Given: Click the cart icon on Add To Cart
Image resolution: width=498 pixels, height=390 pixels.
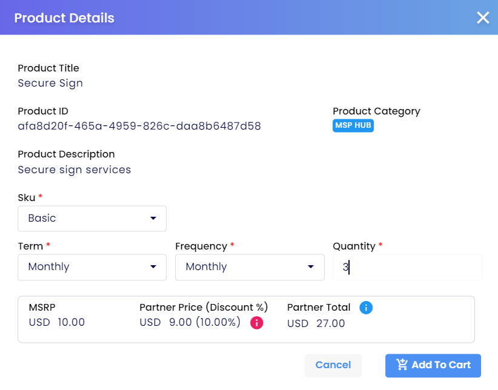Looking at the screenshot, I should [402, 365].
